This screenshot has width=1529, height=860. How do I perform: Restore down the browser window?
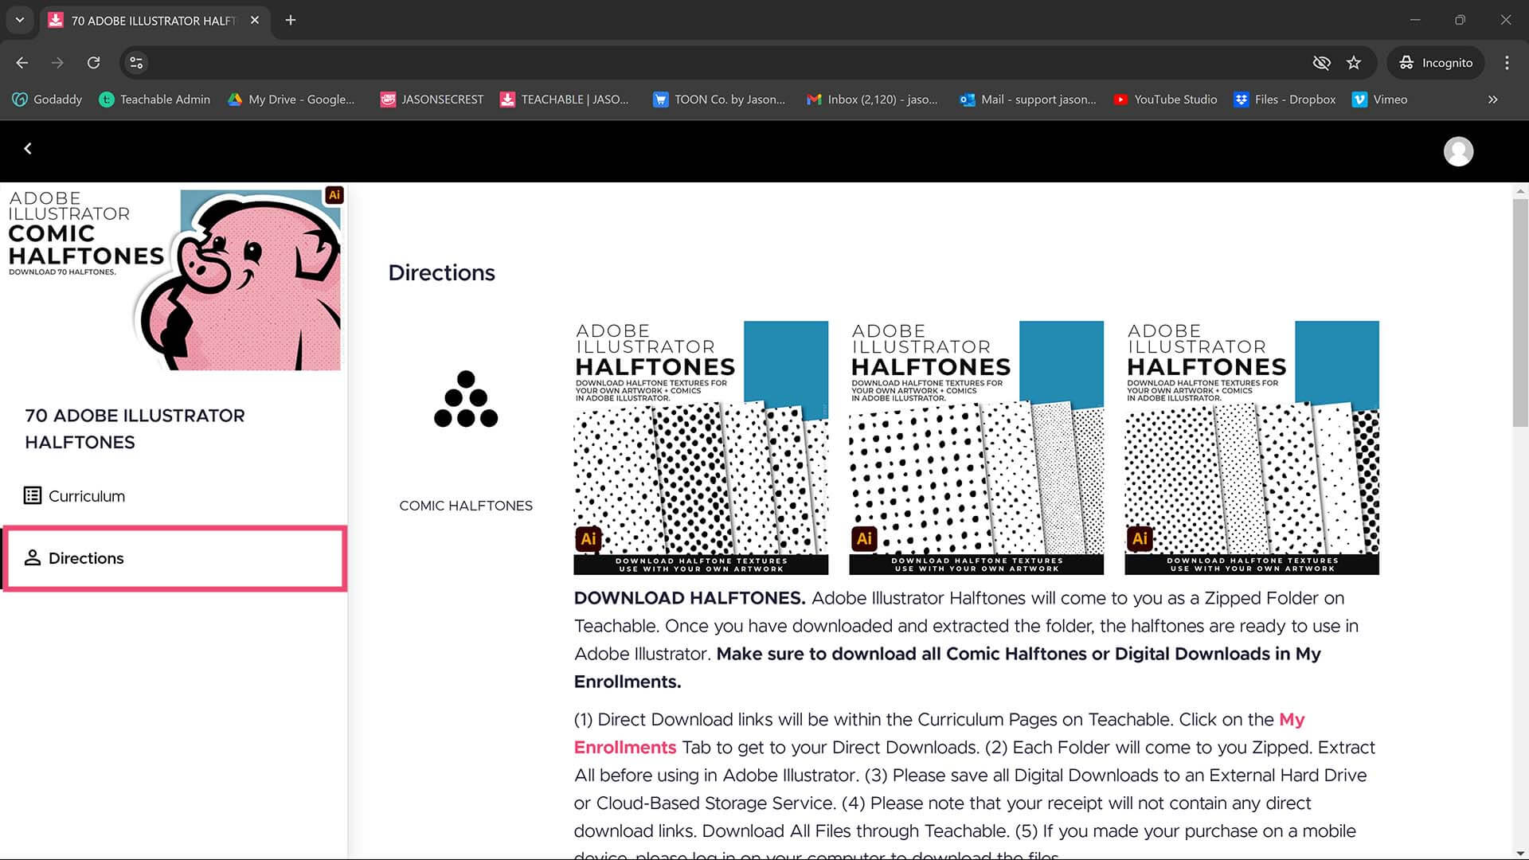click(1460, 20)
